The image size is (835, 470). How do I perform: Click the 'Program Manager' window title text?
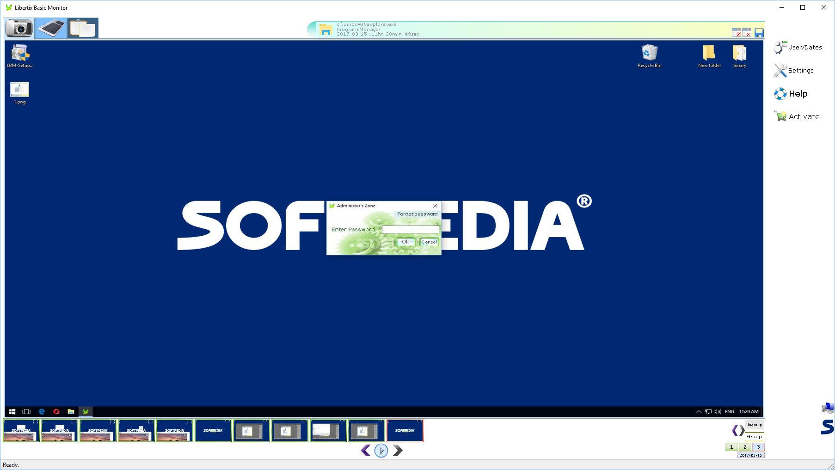click(x=358, y=29)
